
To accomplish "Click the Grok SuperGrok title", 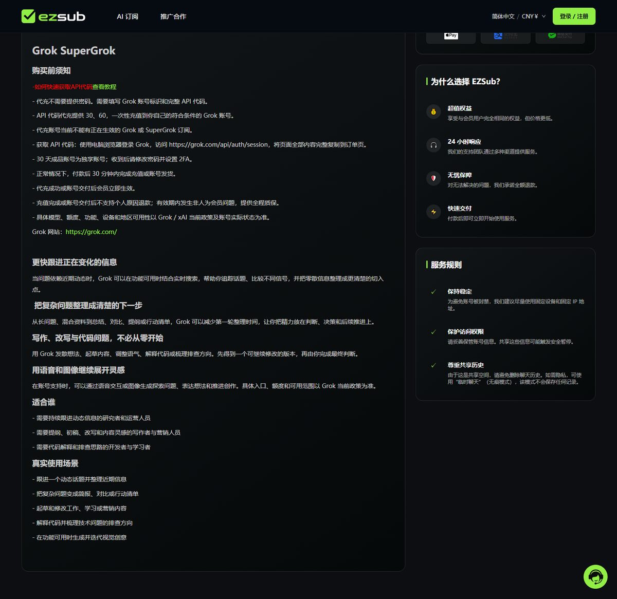I will (x=74, y=50).
